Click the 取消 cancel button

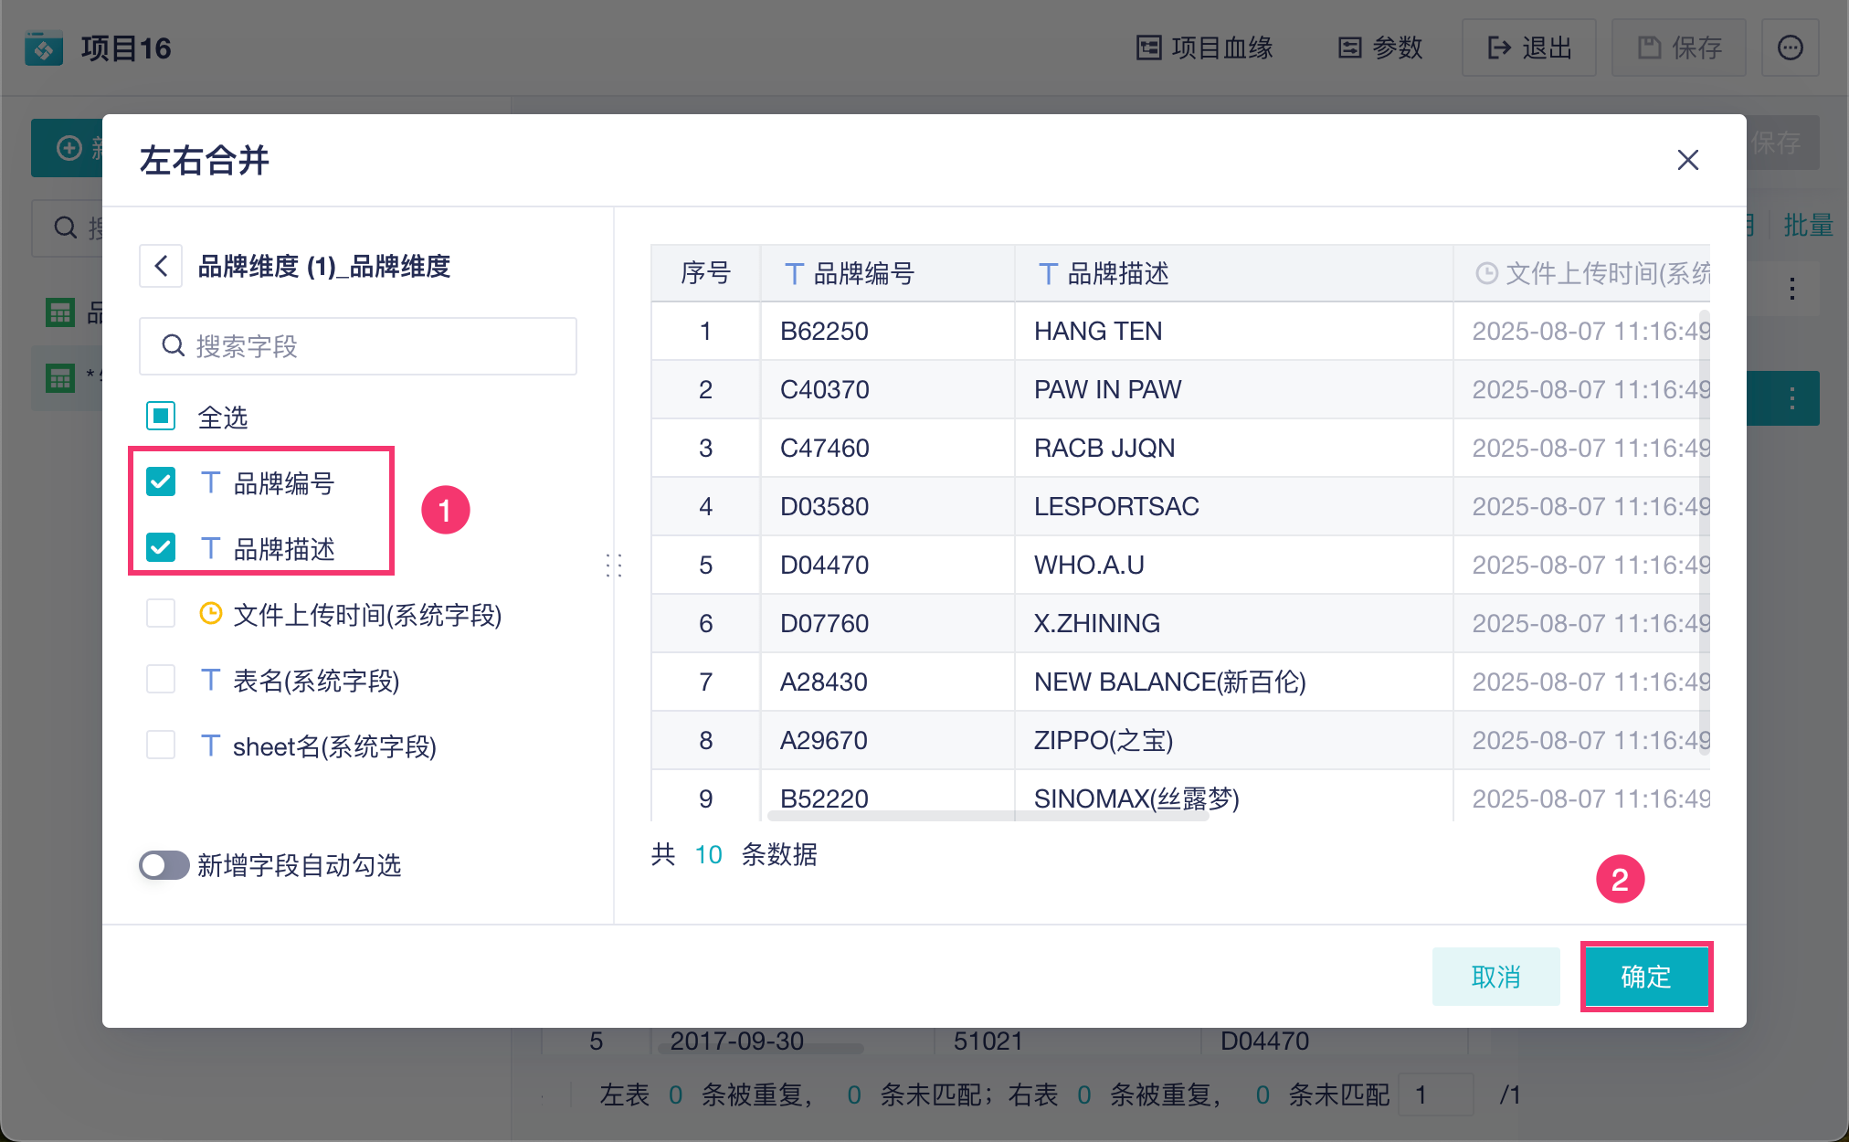pos(1495,976)
